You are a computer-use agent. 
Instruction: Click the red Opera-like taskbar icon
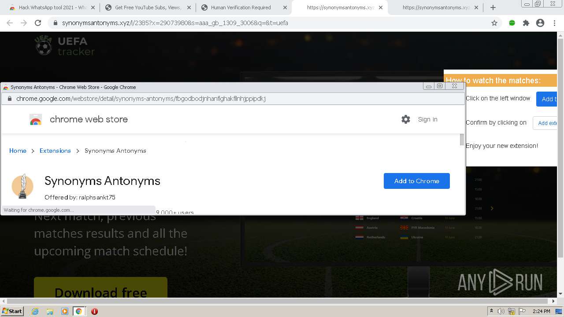coord(94,311)
